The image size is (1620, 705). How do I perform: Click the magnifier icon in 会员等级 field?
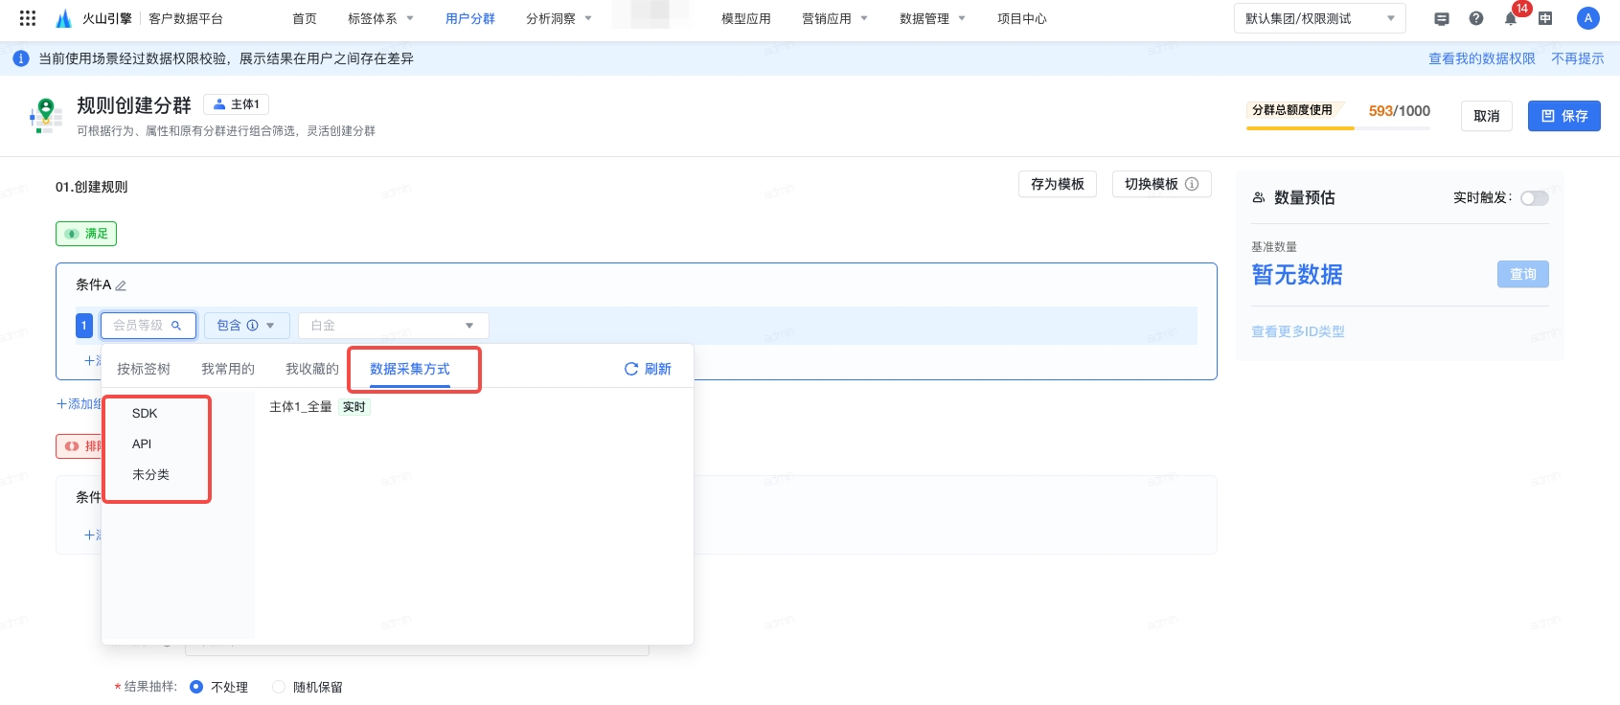tap(176, 326)
